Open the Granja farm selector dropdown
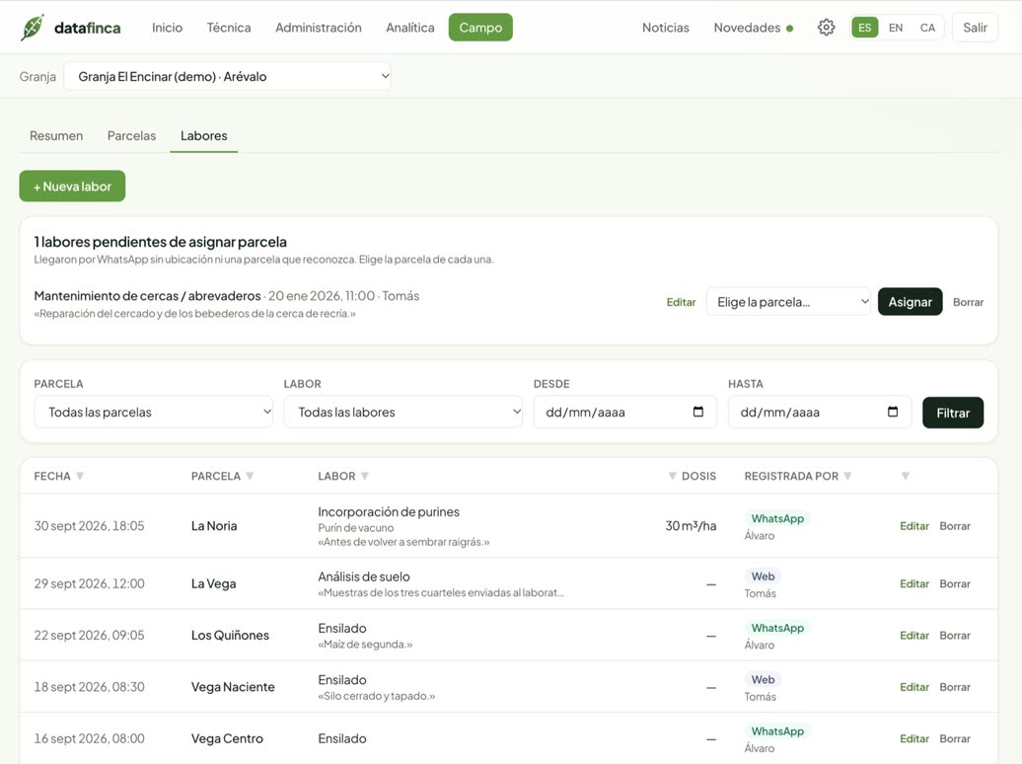The image size is (1022, 764). pyautogui.click(x=228, y=76)
